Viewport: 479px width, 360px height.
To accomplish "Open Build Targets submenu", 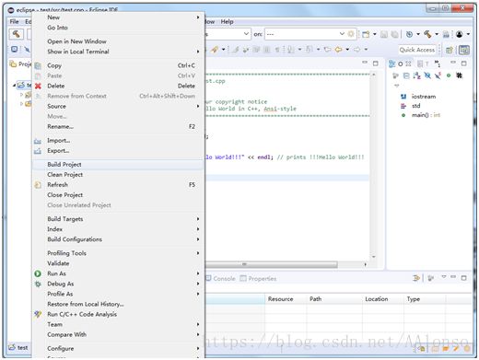I will [118, 219].
